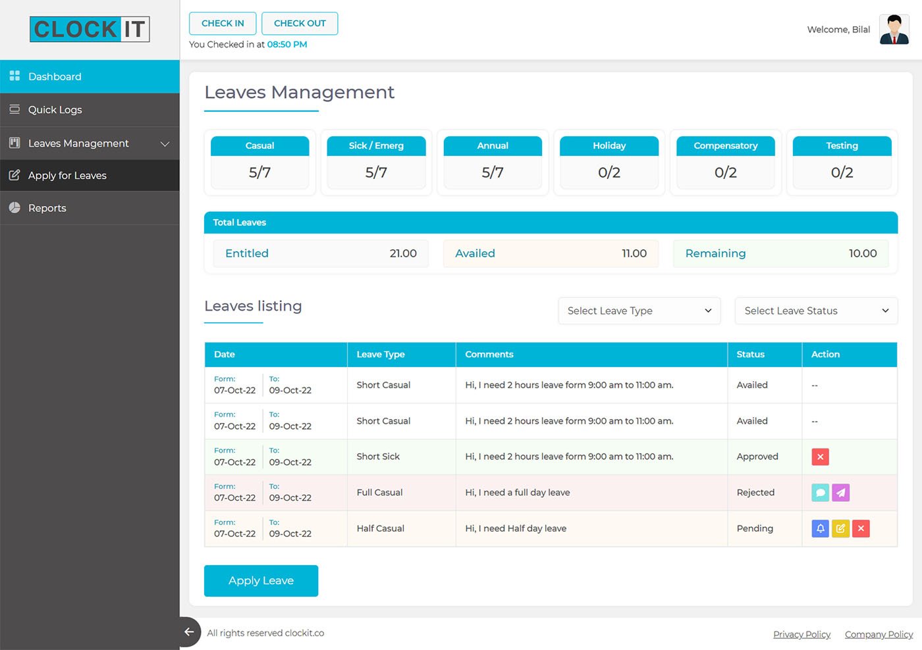Open Quick Logs from the sidebar

coord(90,110)
